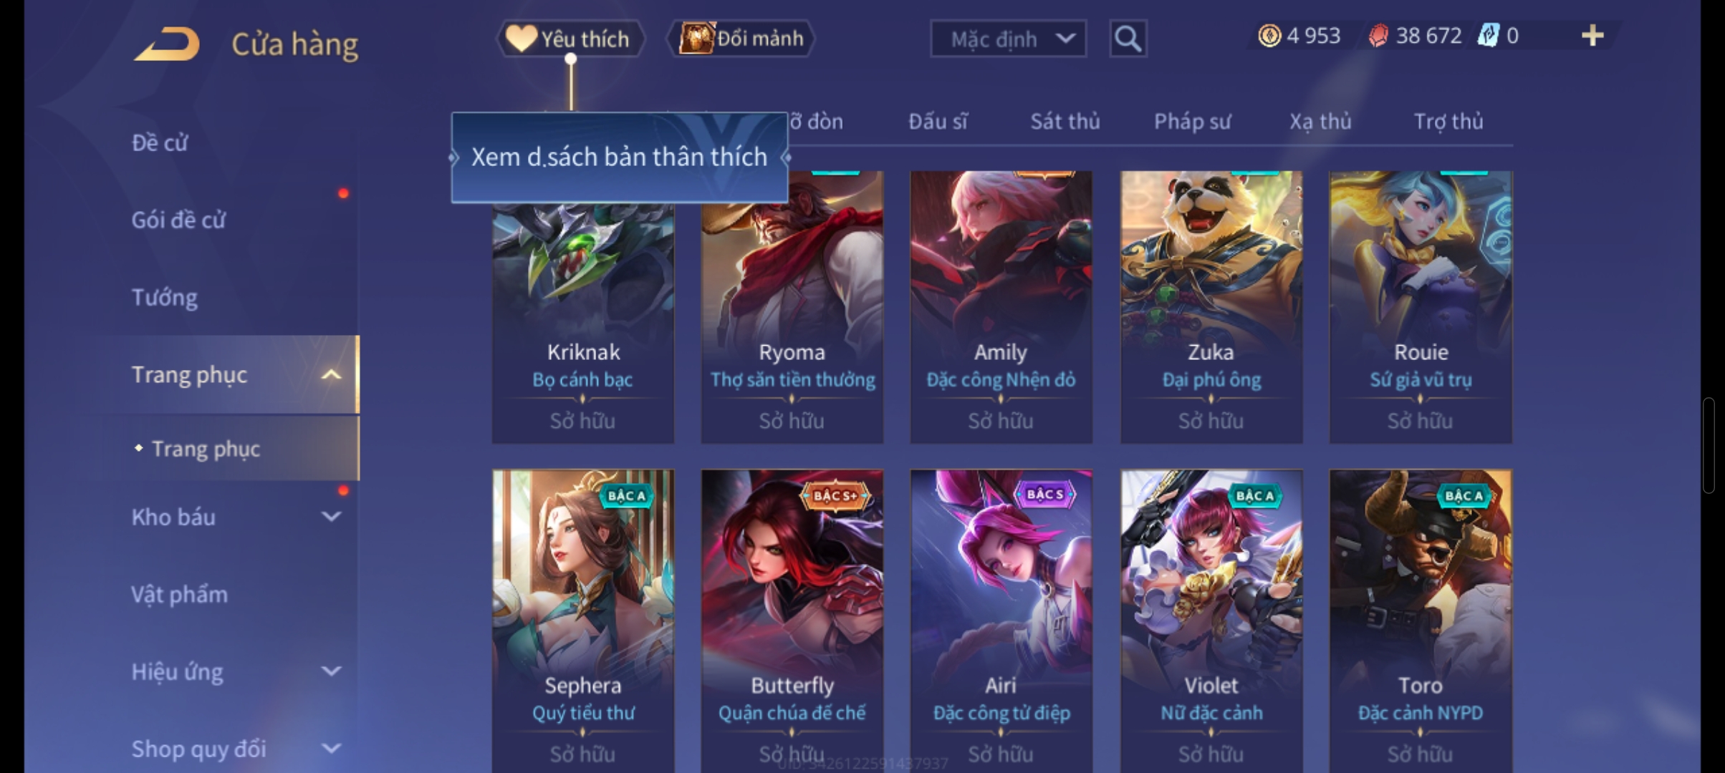Tap the gold coin balance icon
The width and height of the screenshot is (1725, 773).
pyautogui.click(x=1269, y=36)
